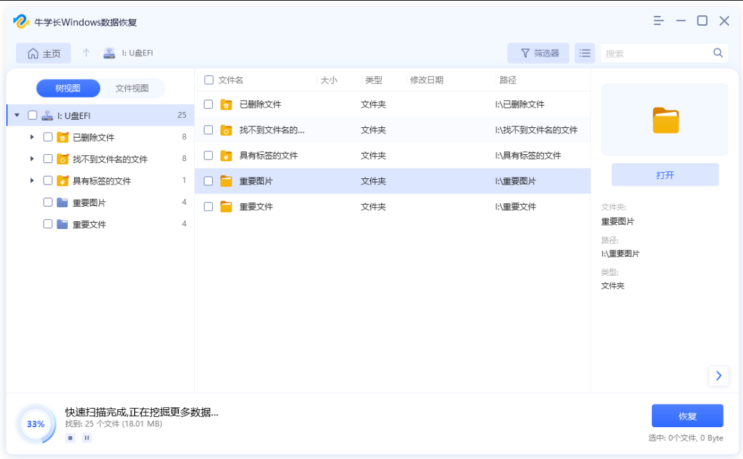Click 具有标签的文件 folder icon in file list
Viewport: 743px width, 459px height.
[227, 156]
